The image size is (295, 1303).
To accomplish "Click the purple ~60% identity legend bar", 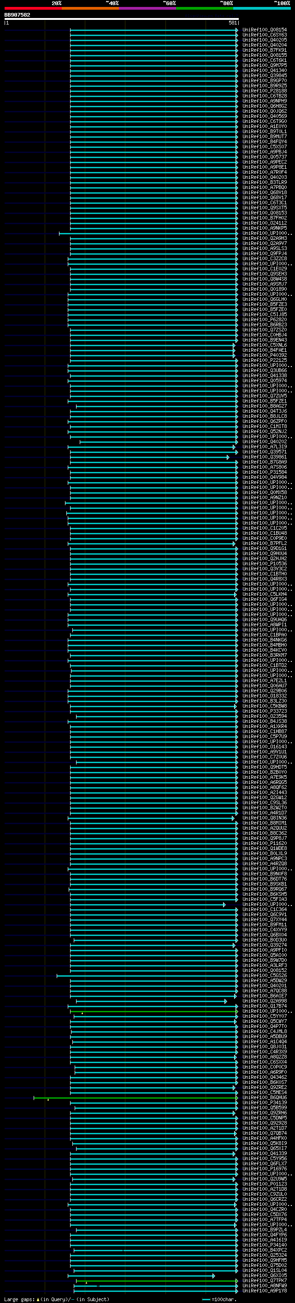I will [148, 8].
